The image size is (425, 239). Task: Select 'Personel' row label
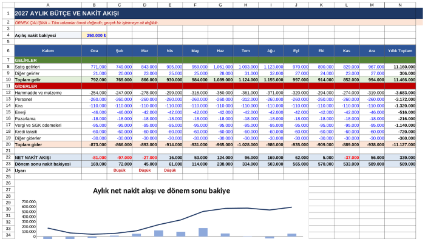click(48, 99)
